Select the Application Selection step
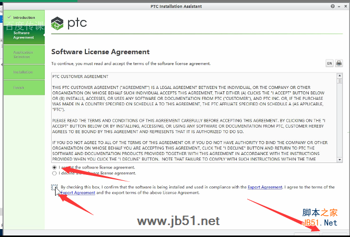The image size is (350, 237). click(x=24, y=55)
